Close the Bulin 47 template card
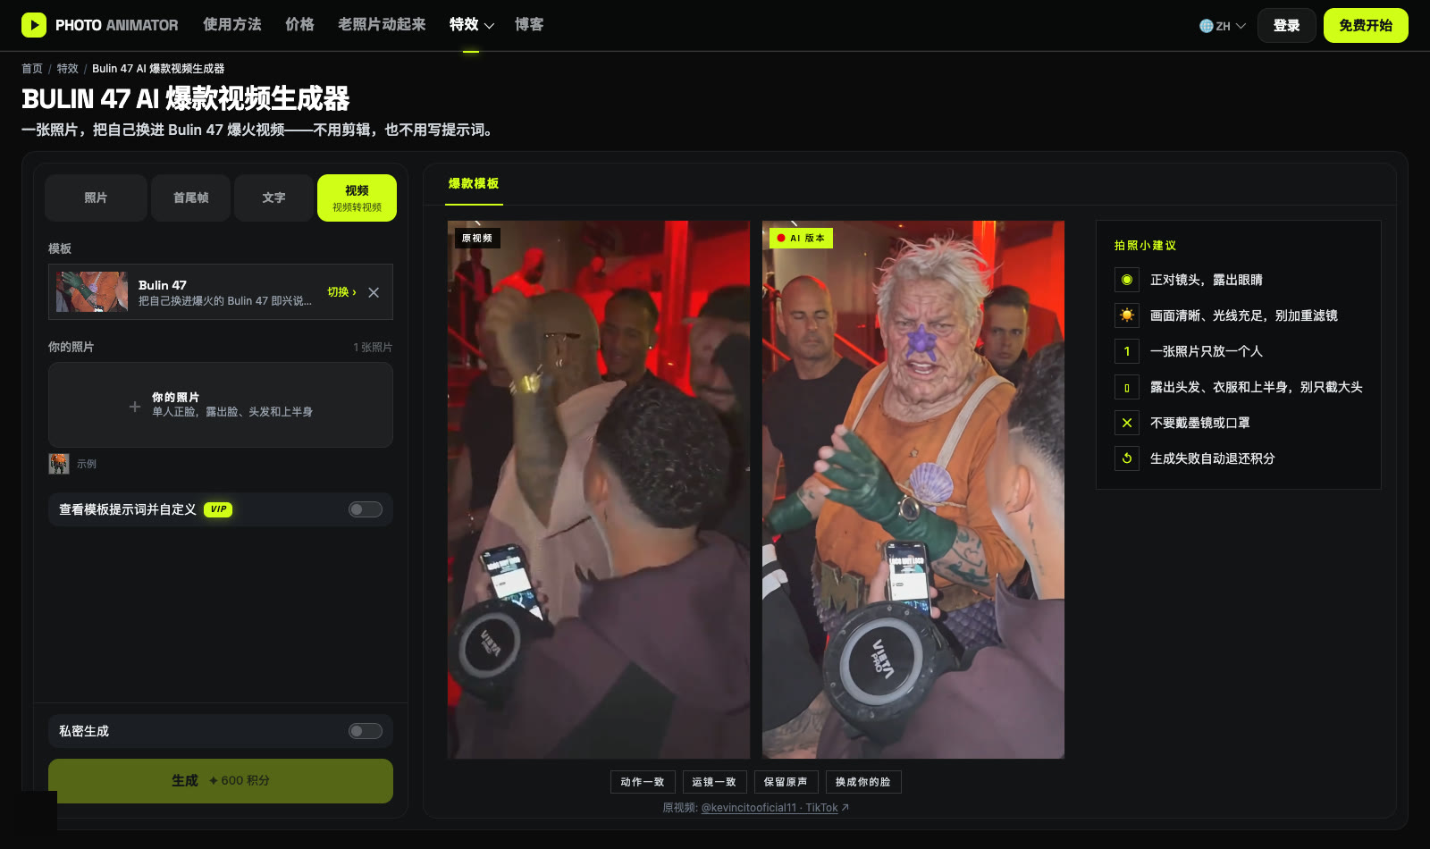The height and width of the screenshot is (849, 1430). click(374, 292)
